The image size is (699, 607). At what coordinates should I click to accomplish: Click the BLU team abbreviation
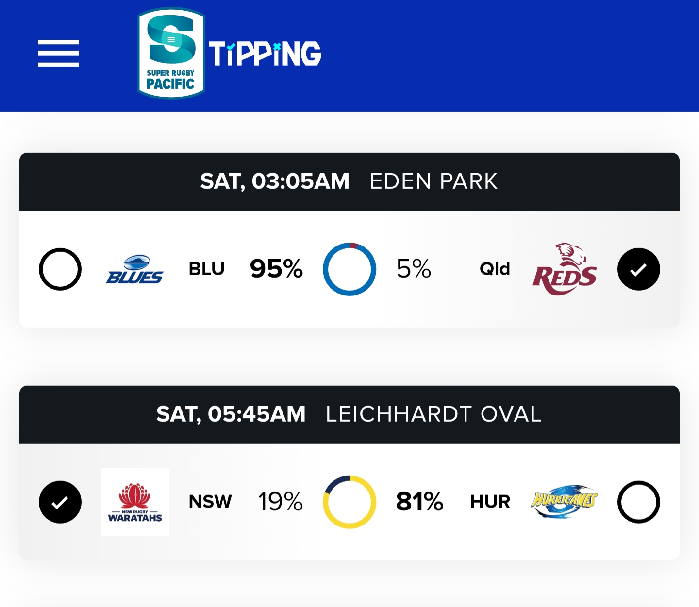tap(207, 269)
